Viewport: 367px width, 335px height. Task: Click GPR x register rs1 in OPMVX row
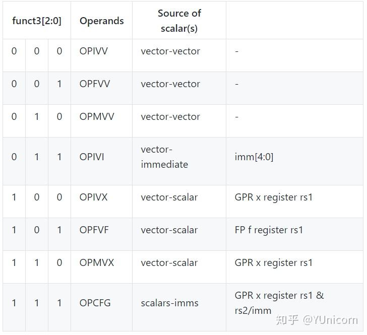pyautogui.click(x=273, y=263)
